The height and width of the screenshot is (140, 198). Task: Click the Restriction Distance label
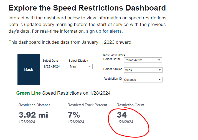34,105
